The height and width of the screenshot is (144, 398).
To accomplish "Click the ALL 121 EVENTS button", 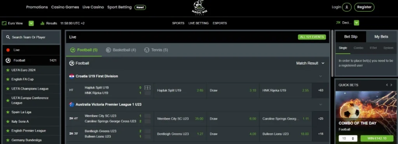I will (x=312, y=37).
